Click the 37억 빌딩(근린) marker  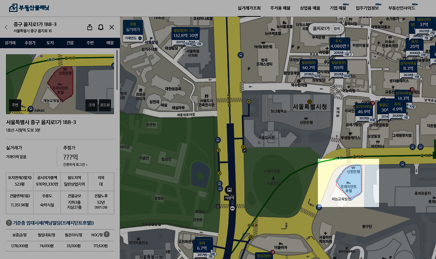point(424,24)
